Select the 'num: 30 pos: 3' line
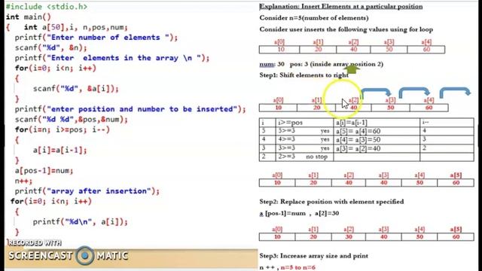This screenshot has width=482, height=271. click(x=322, y=64)
